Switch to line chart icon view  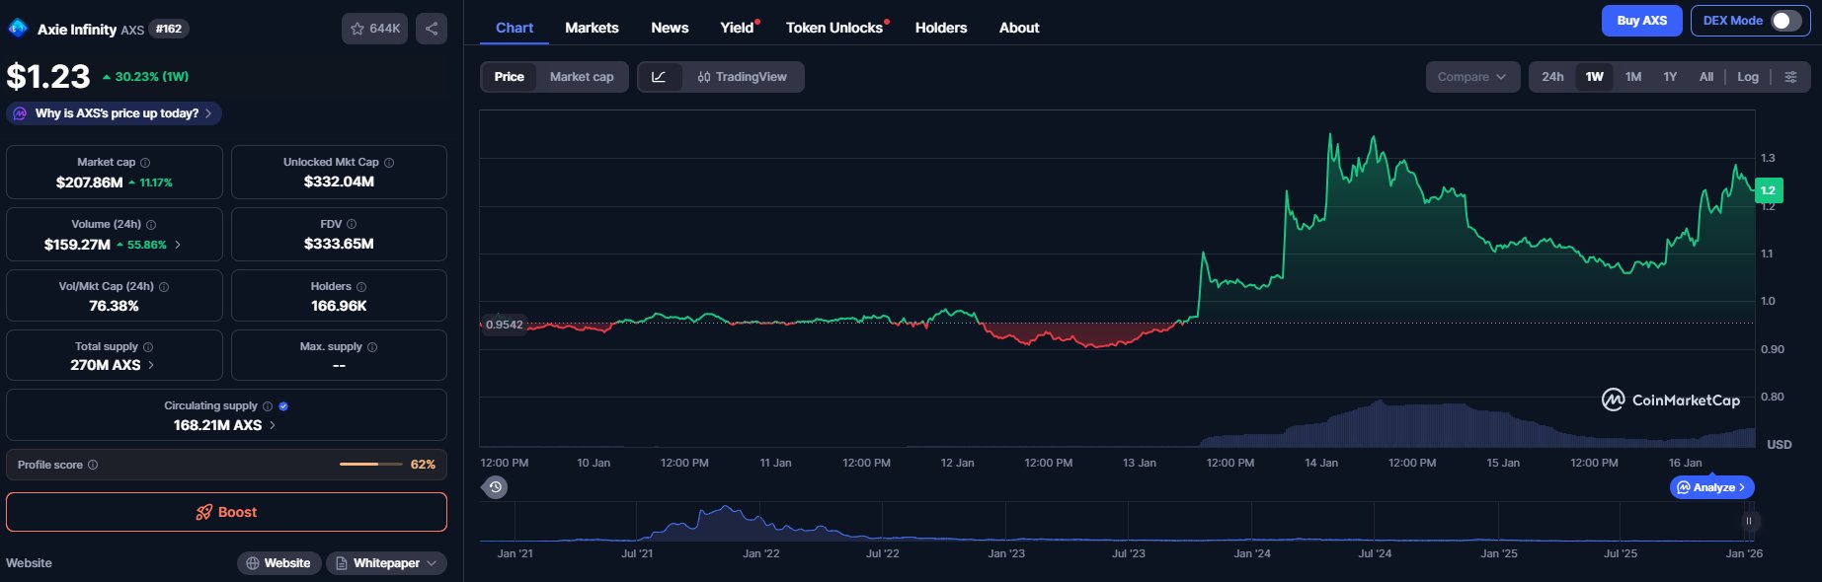(x=660, y=77)
